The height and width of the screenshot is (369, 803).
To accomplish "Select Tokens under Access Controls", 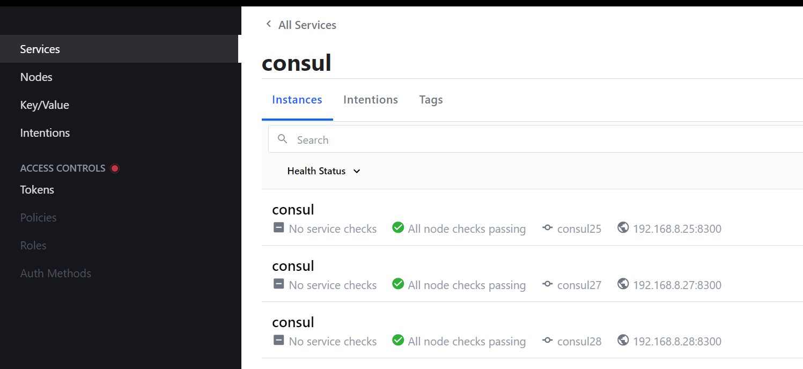I will [x=37, y=189].
